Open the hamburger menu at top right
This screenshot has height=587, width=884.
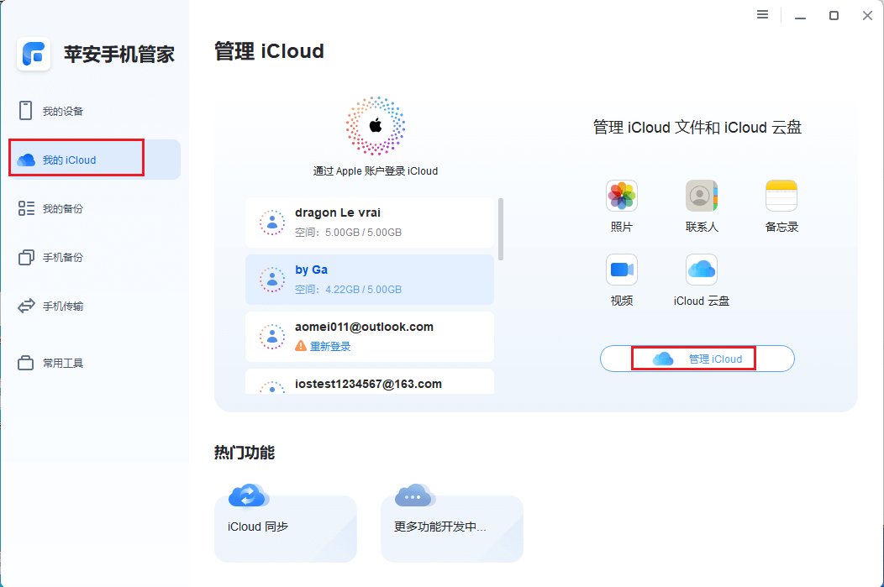coord(762,14)
